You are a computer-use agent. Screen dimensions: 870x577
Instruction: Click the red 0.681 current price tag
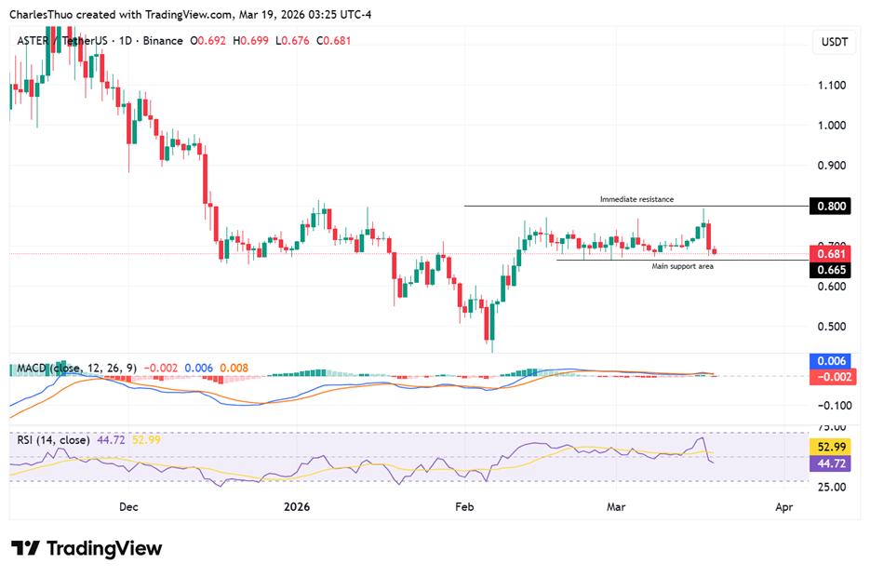pos(831,254)
